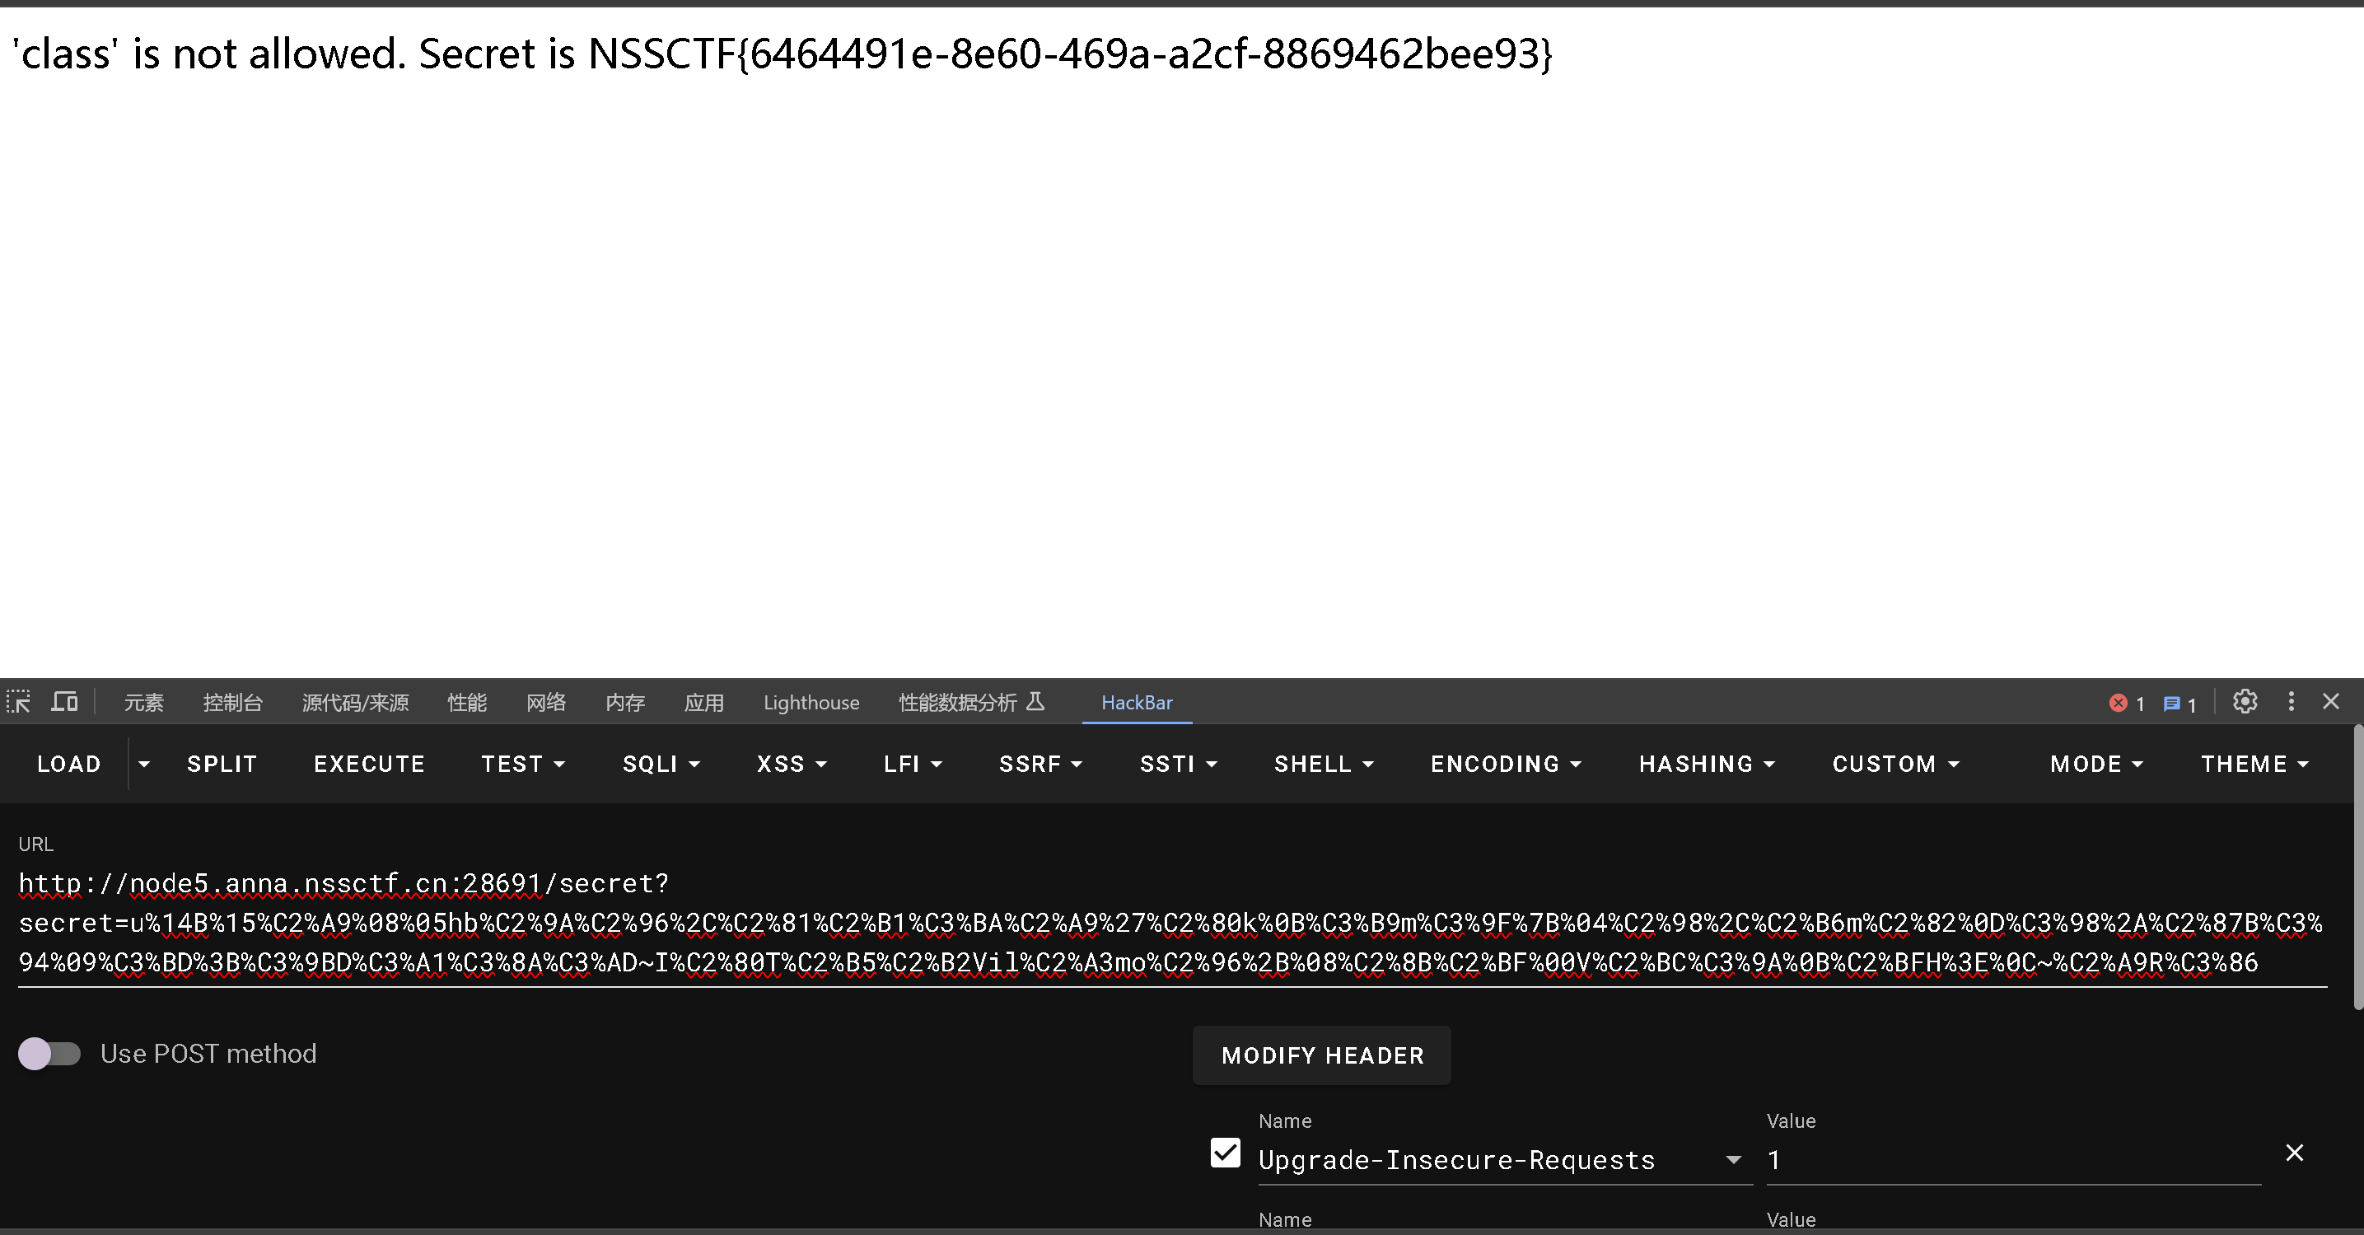This screenshot has height=1235, width=2364.
Task: Open the SSTI payload dropdown
Action: [1179, 764]
